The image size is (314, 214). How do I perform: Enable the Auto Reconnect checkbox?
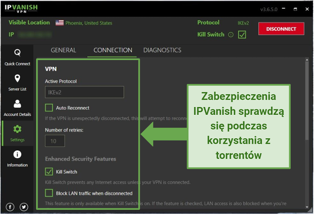[49, 108]
